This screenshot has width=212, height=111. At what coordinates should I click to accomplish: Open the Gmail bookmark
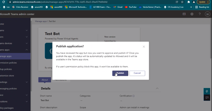pyautogui.click(x=118, y=7)
